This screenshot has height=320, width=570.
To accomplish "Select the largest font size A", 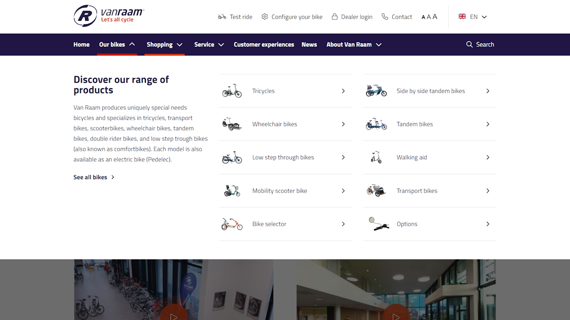I will [435, 17].
